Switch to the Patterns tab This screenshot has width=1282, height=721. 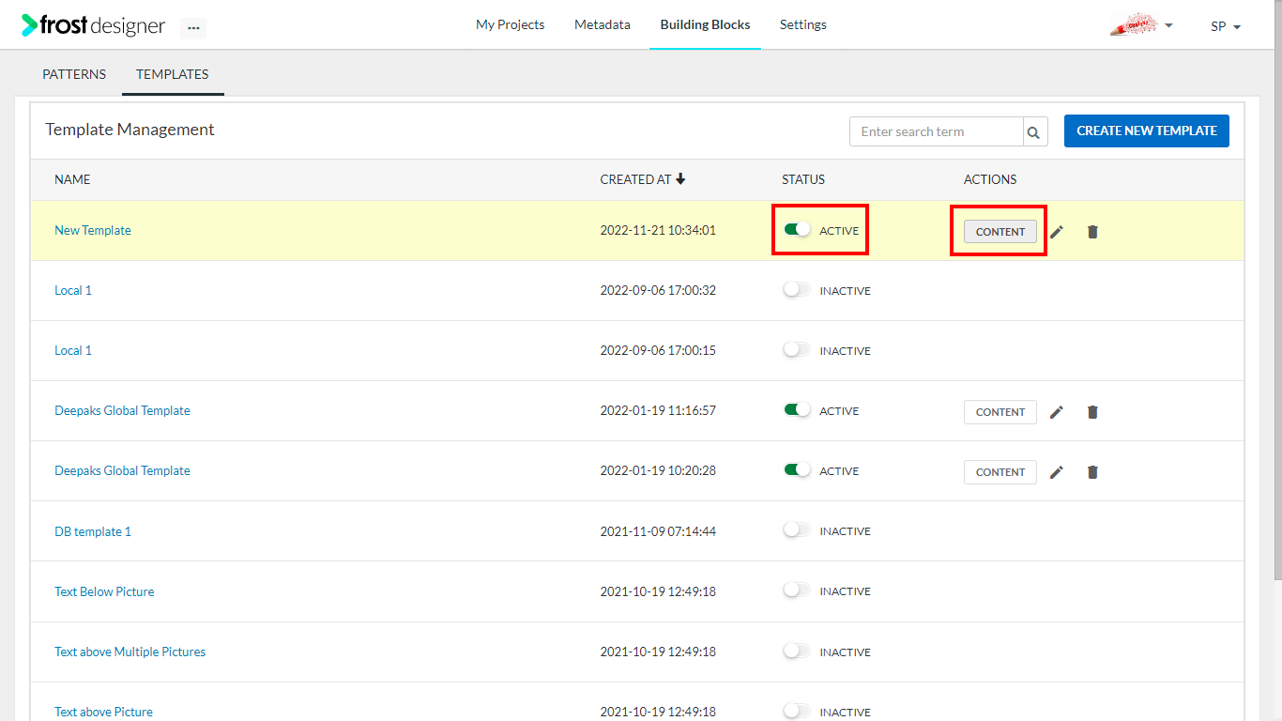74,74
